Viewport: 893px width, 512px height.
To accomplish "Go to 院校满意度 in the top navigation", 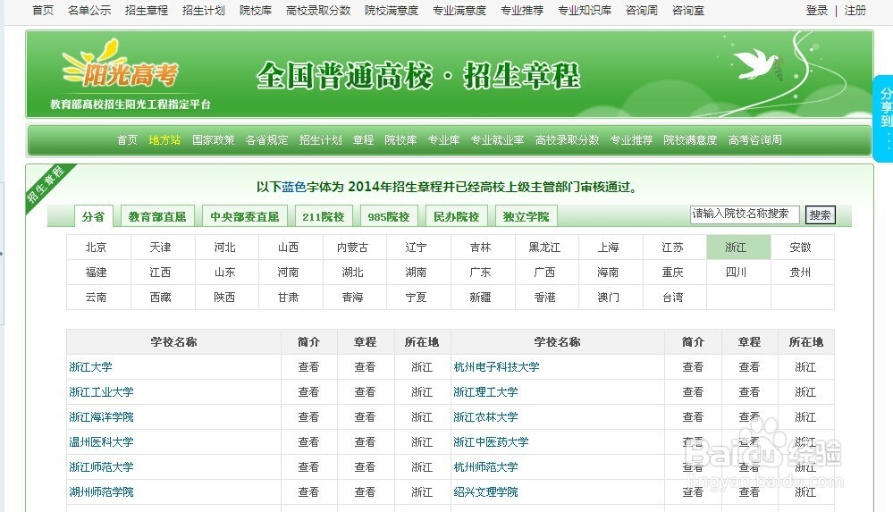I will (392, 10).
